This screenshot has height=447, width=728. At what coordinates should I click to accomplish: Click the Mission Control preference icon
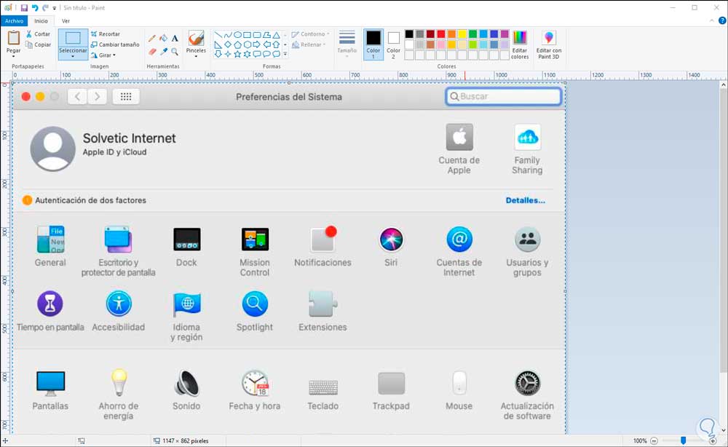click(254, 239)
